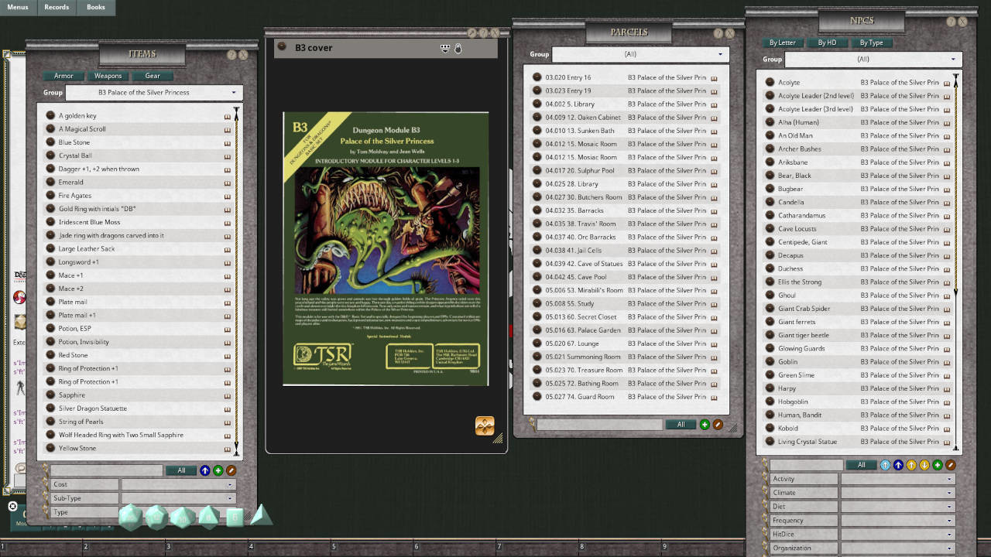The height and width of the screenshot is (557, 991).
Task: Click the Weapons button in Items
Action: [x=108, y=76]
